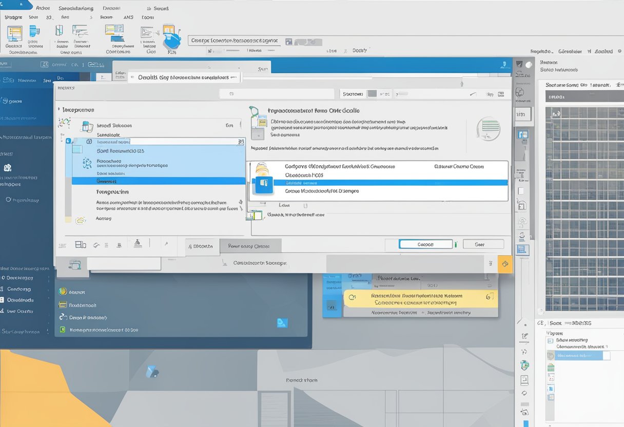The width and height of the screenshot is (624, 427).
Task: Switch to the AMS ribbon tab
Action: pyautogui.click(x=128, y=17)
